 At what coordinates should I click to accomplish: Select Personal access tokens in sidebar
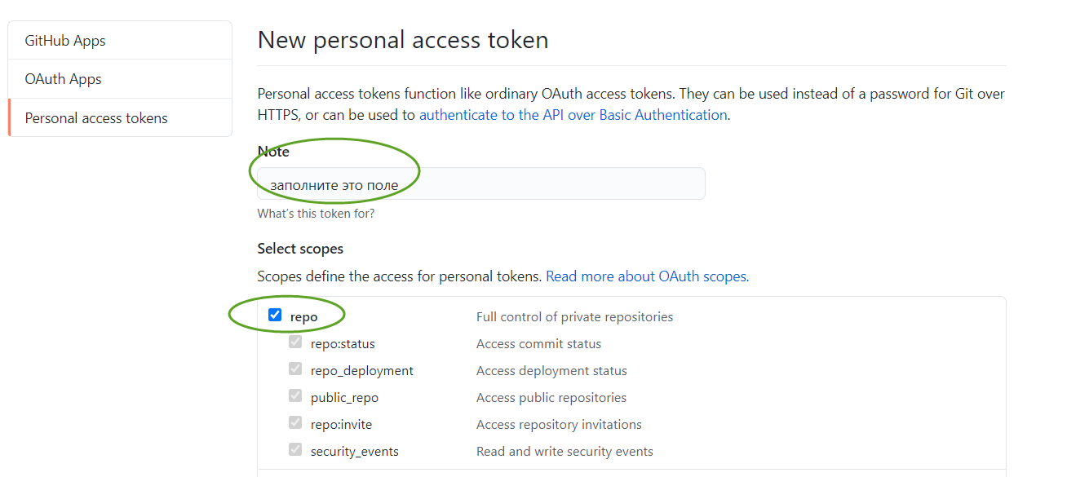(x=96, y=118)
